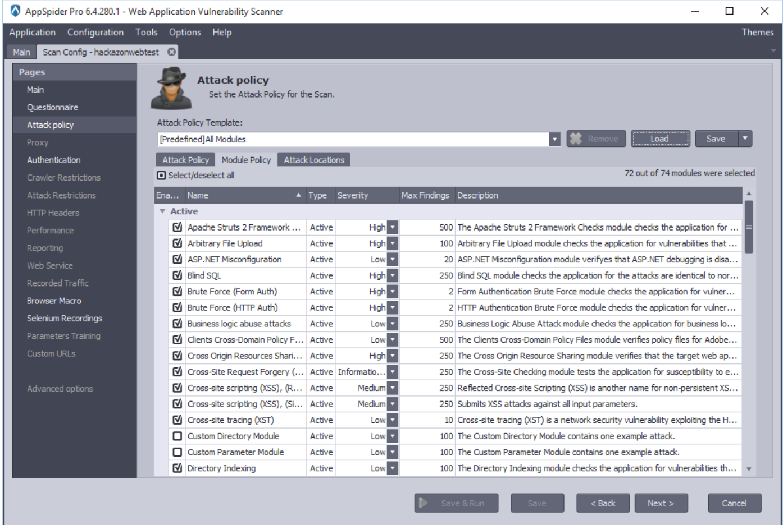Switch to the Attack Locations sub-tab
This screenshot has width=783, height=525.
(x=314, y=160)
